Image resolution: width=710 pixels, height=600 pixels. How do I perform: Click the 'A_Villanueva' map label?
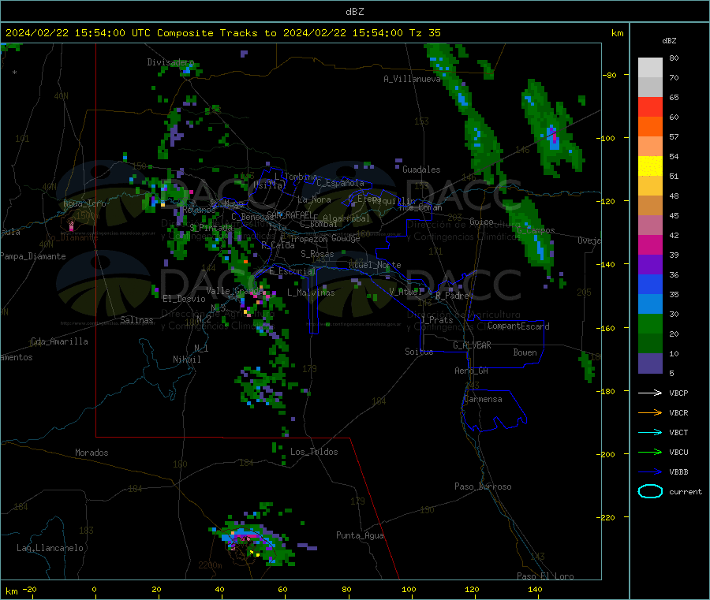click(412, 79)
